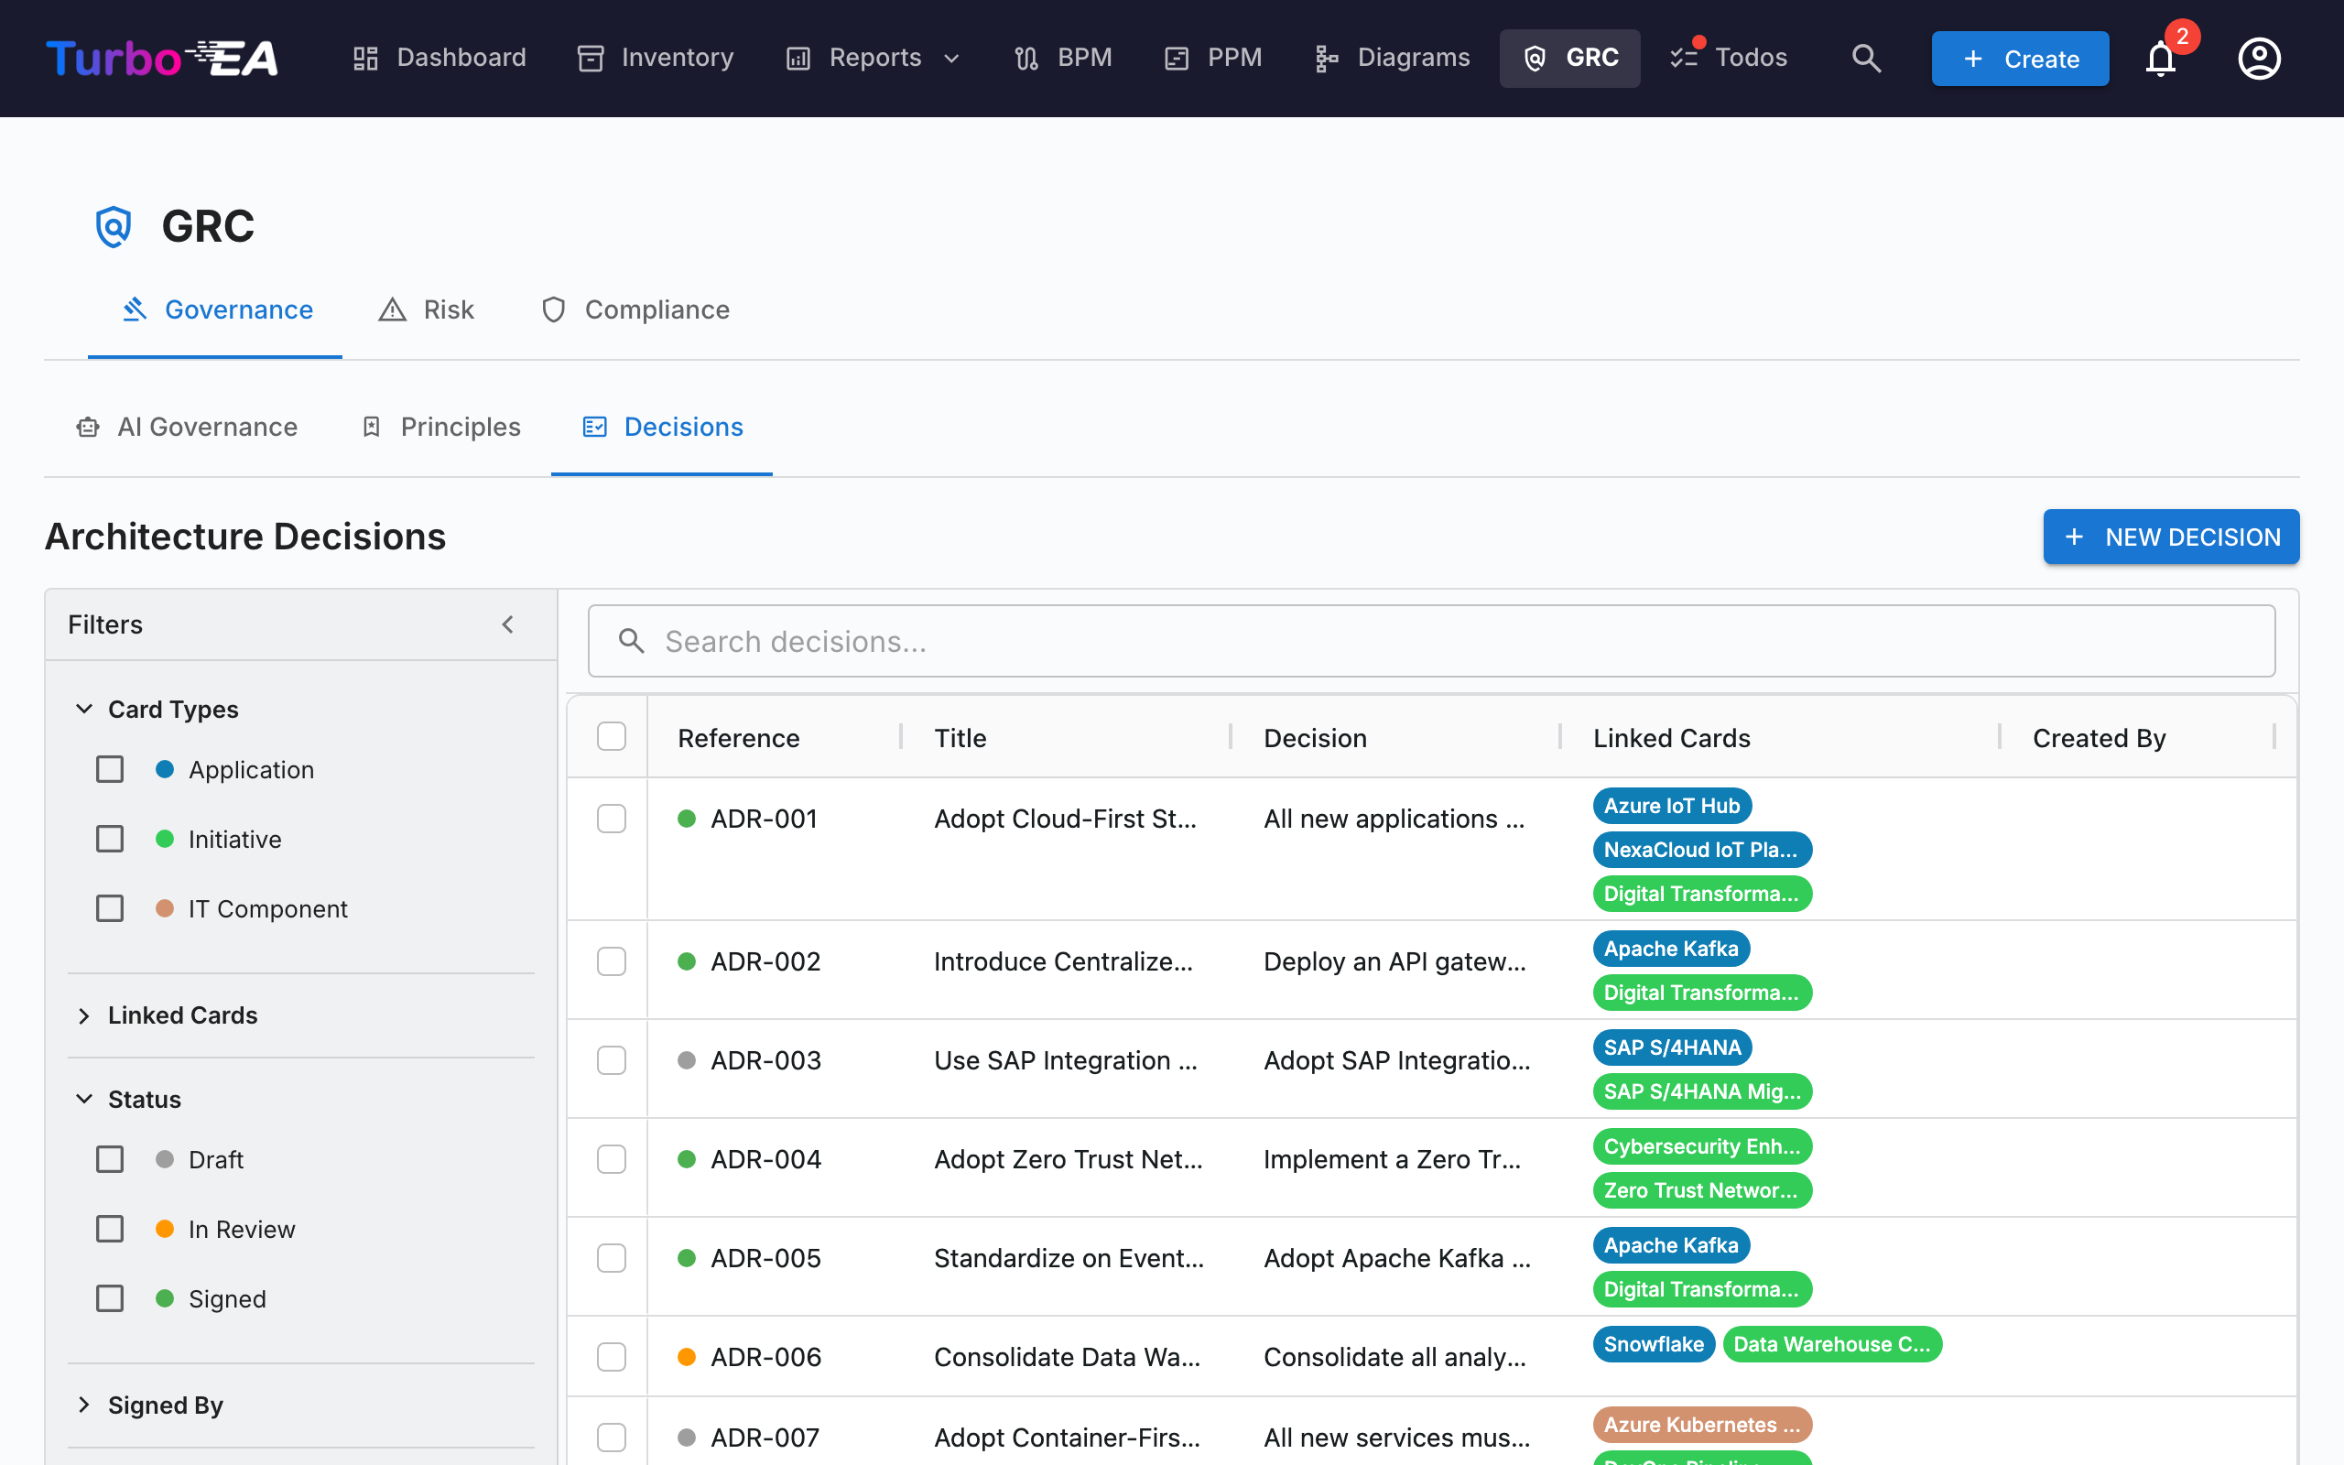Switch to the Risk tab
The height and width of the screenshot is (1465, 2344).
pos(426,309)
